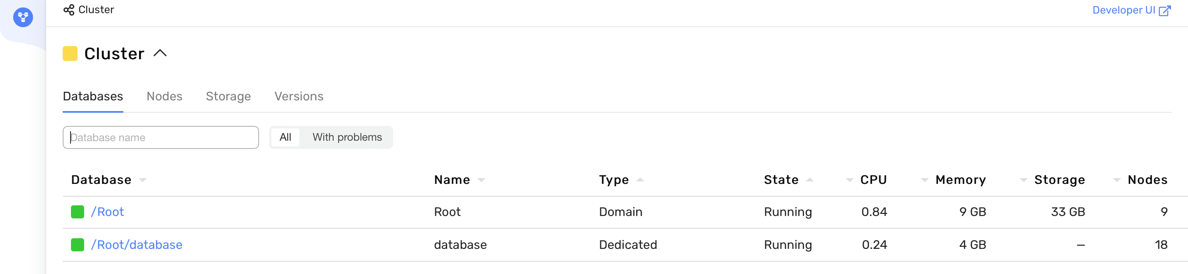Click the yellow swatch next to Cluster heading
1188x274 pixels.
pos(70,53)
